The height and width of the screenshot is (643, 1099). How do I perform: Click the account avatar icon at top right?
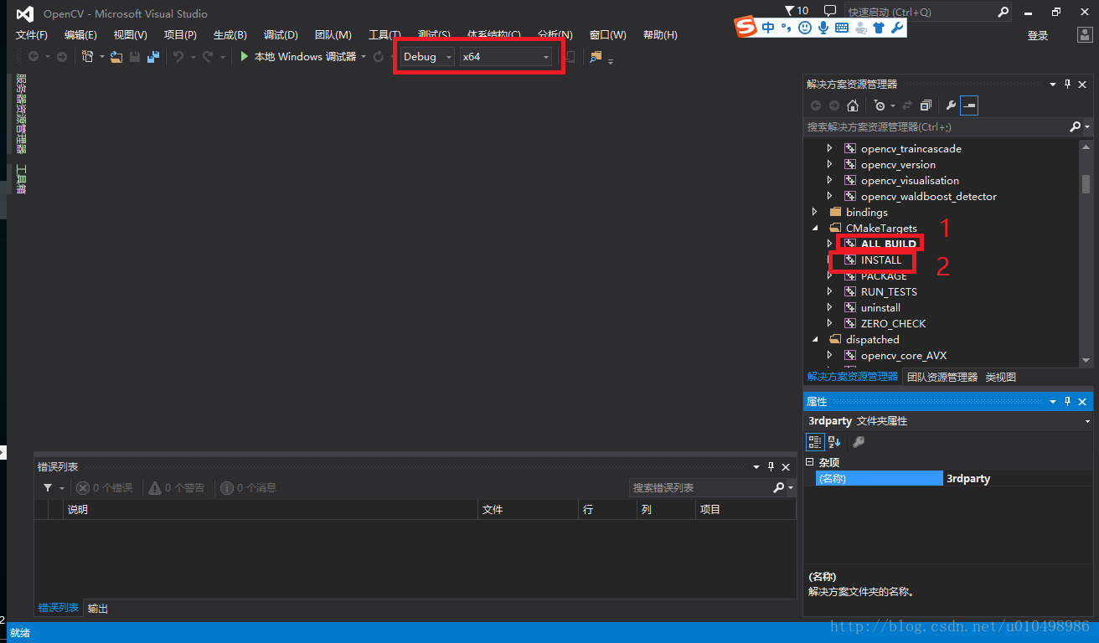(1084, 35)
